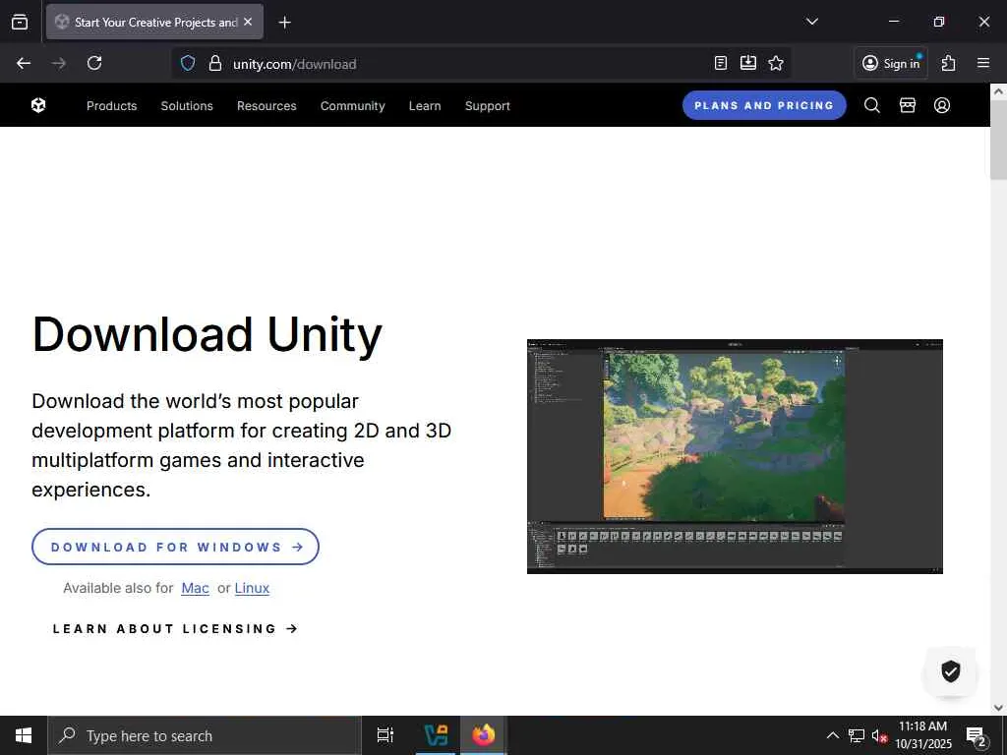Reload the unity.com page
1007x755 pixels.
pyautogui.click(x=94, y=63)
